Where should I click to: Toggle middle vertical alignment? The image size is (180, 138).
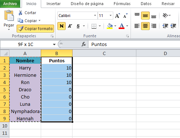[x=145, y=16]
